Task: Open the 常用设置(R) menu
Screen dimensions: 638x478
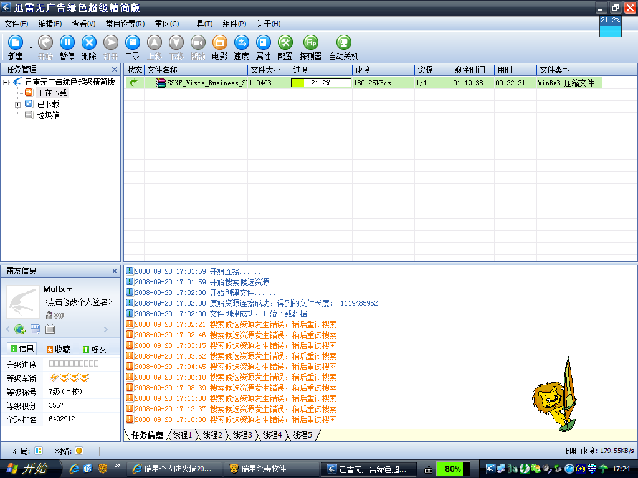Action: tap(125, 24)
